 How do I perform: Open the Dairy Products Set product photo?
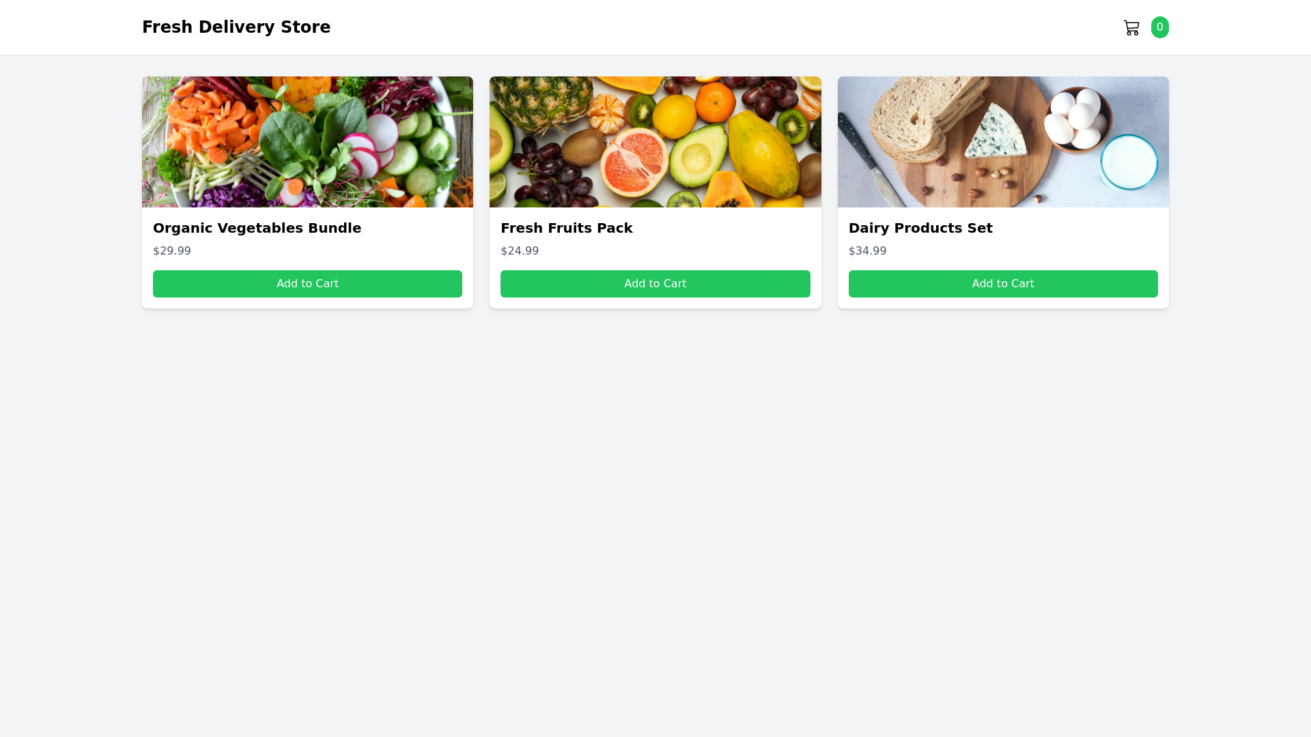tap(1002, 142)
